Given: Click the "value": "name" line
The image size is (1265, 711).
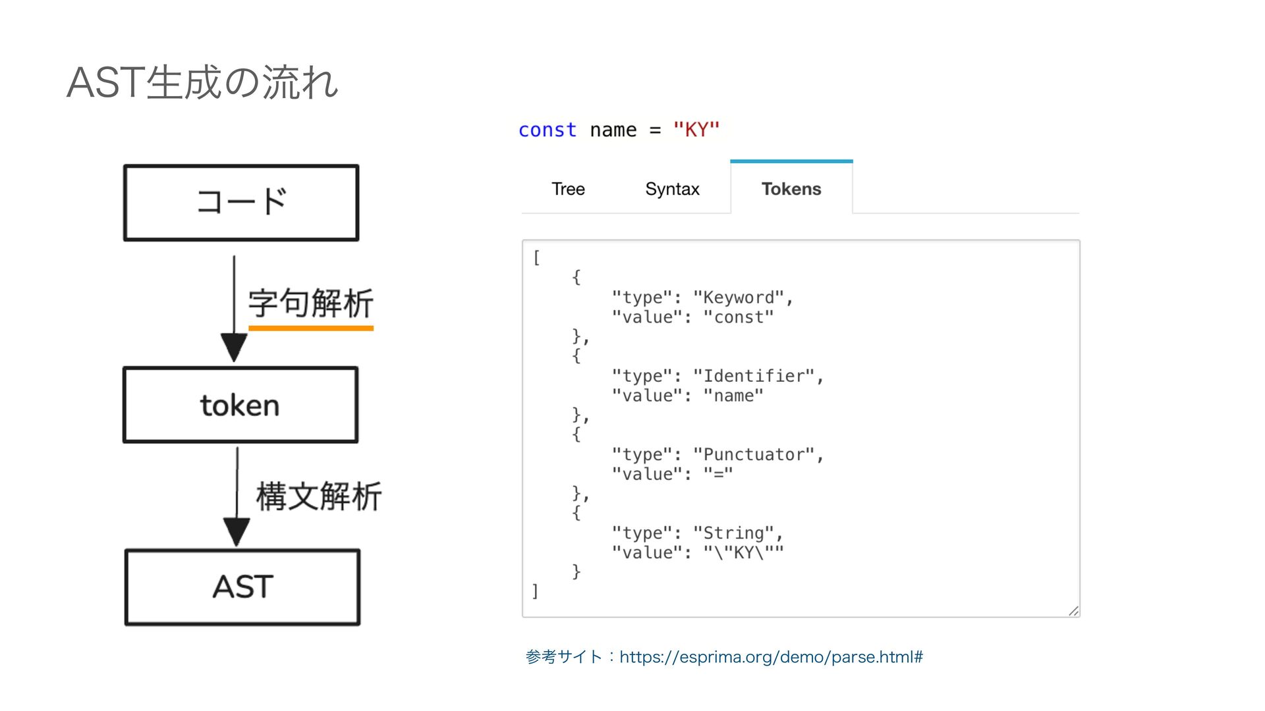Looking at the screenshot, I should tap(687, 396).
